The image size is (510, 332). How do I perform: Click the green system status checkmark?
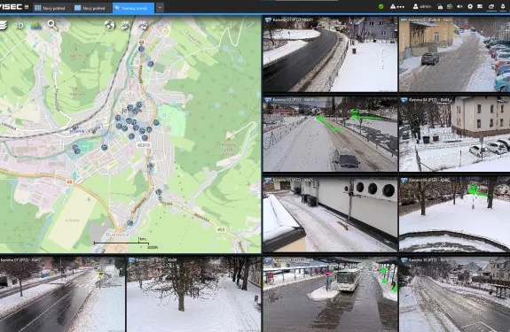381,6
